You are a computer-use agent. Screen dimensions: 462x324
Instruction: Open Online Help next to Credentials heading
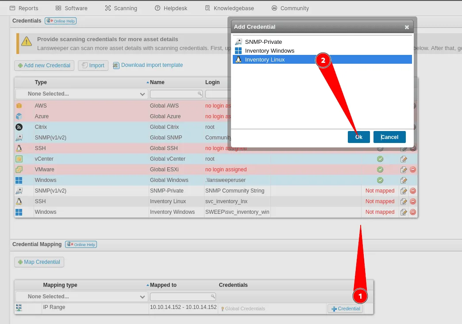click(61, 21)
